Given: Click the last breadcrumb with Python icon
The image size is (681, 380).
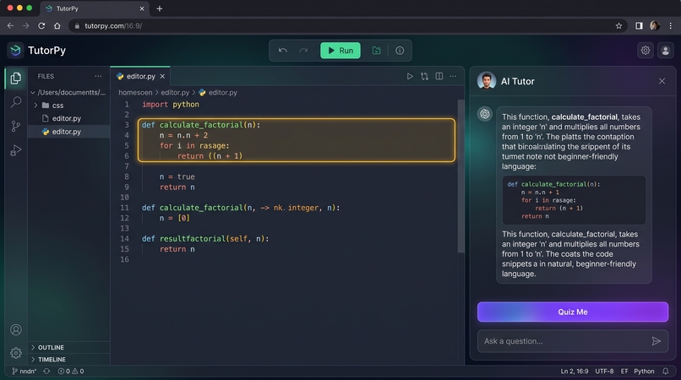Looking at the screenshot, I should (218, 93).
